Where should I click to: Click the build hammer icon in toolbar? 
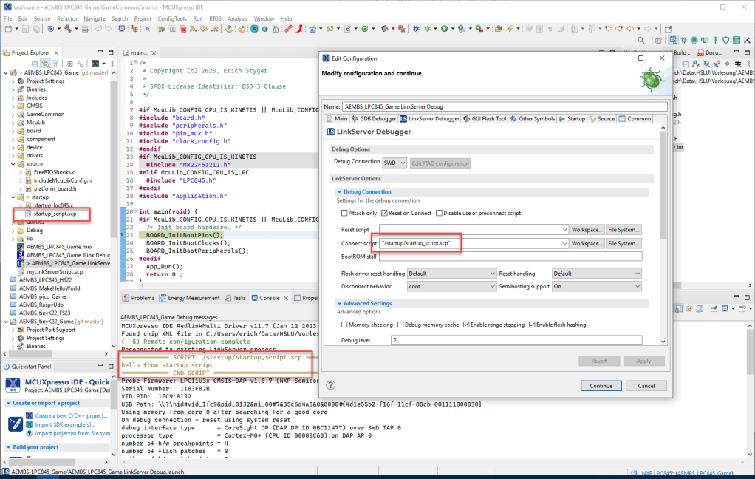[67, 29]
